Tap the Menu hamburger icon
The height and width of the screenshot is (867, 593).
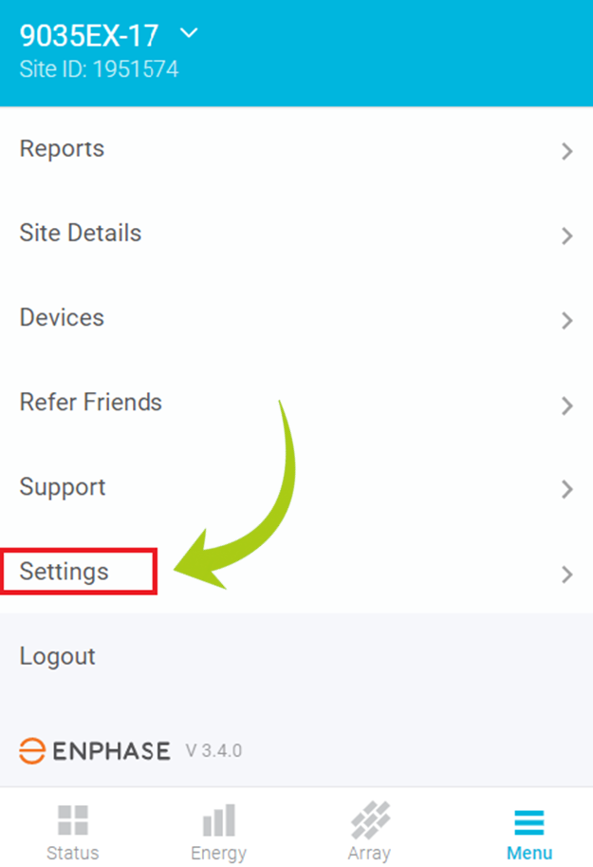[x=528, y=821]
